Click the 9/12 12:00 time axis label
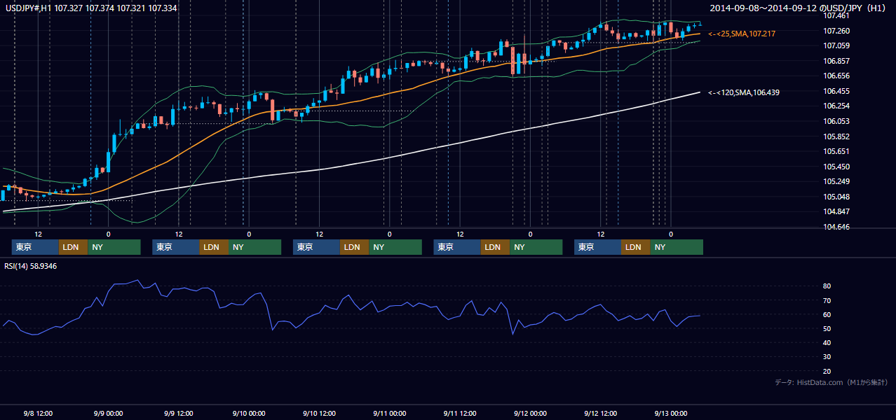 600,413
